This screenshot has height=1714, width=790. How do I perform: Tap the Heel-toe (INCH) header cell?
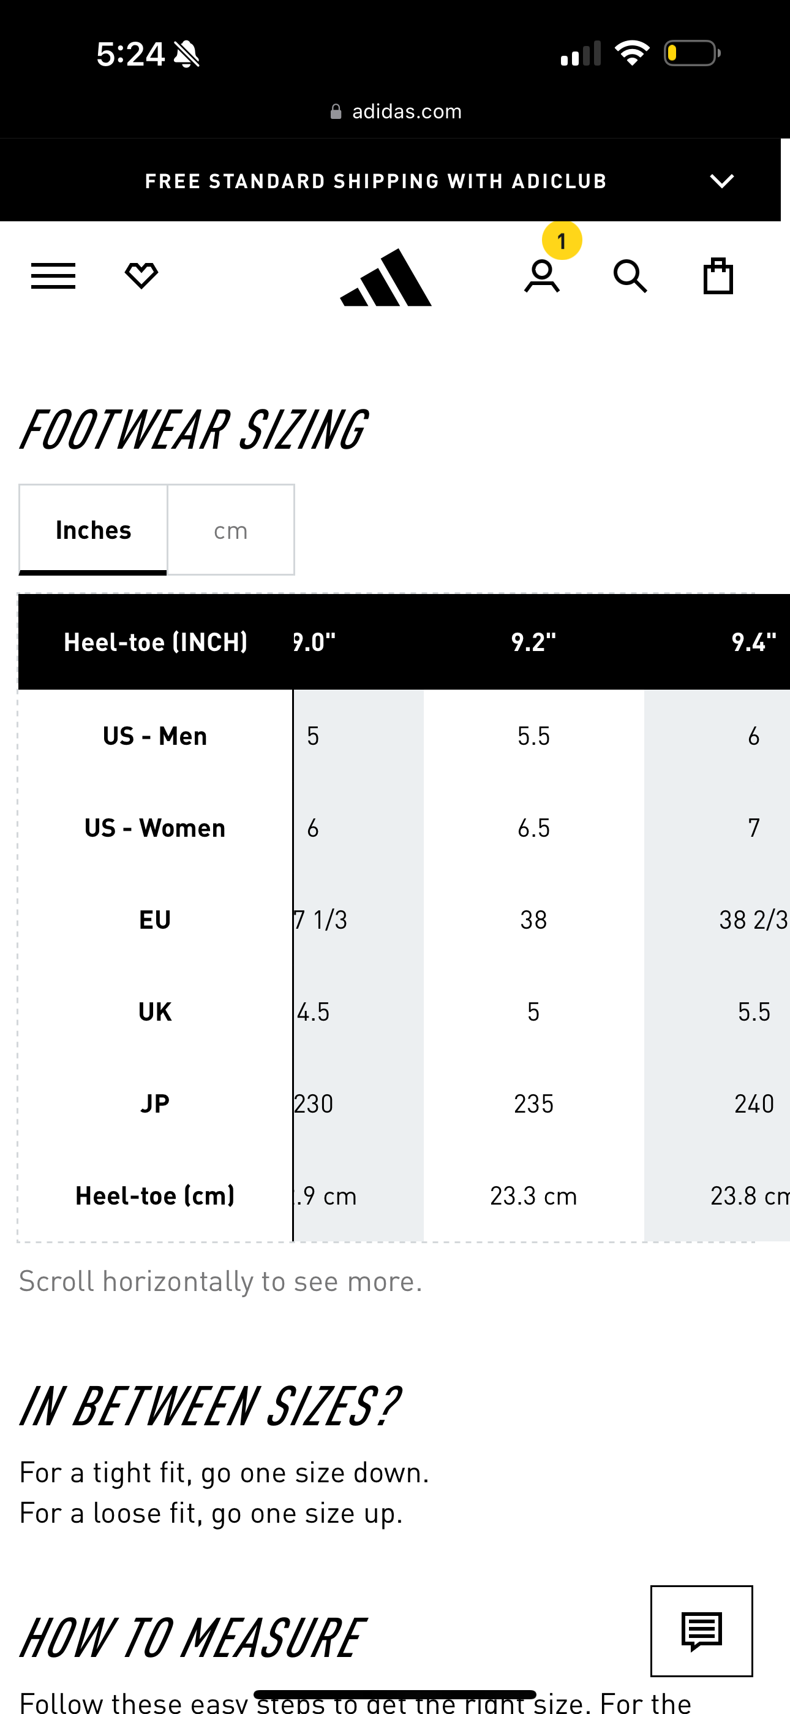point(155,642)
